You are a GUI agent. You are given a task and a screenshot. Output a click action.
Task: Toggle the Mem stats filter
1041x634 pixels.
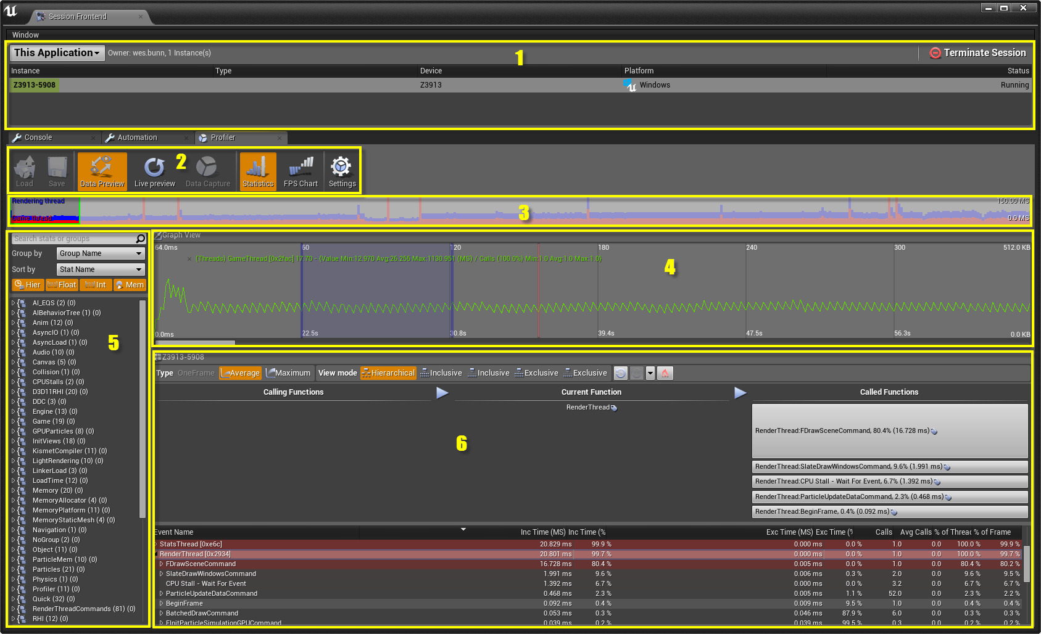[130, 285]
